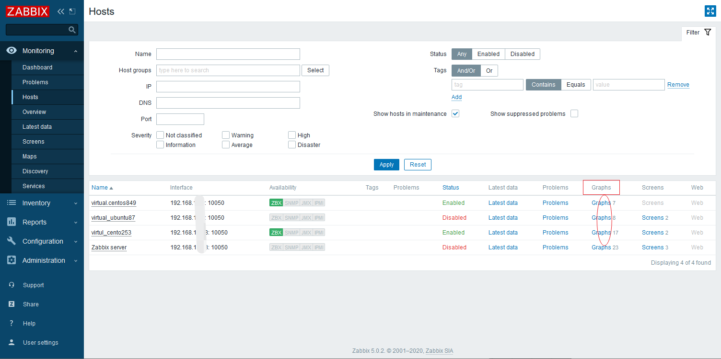This screenshot has height=359, width=721.
Task: Enable the Warning severity checkbox
Action: pyautogui.click(x=225, y=135)
